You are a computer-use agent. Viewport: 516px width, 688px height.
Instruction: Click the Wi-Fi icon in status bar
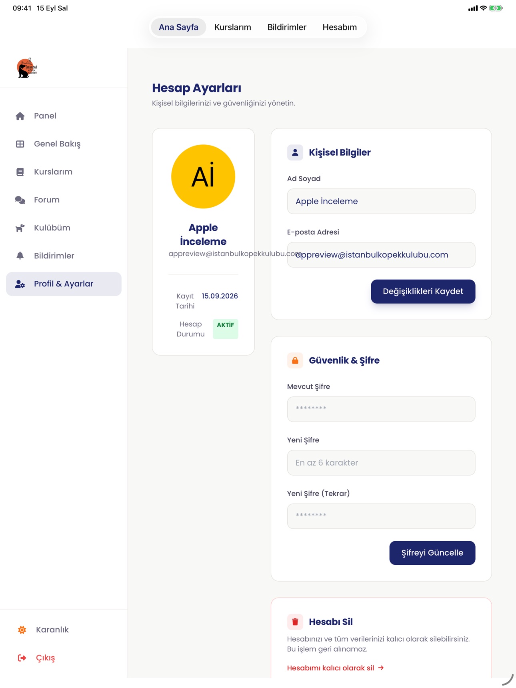[x=483, y=8]
